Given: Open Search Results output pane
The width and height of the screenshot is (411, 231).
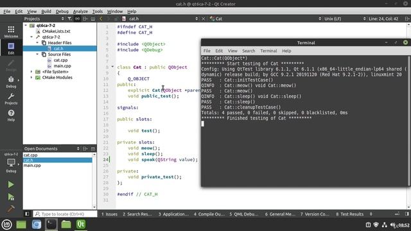Looking at the screenshot, I should (137, 214).
